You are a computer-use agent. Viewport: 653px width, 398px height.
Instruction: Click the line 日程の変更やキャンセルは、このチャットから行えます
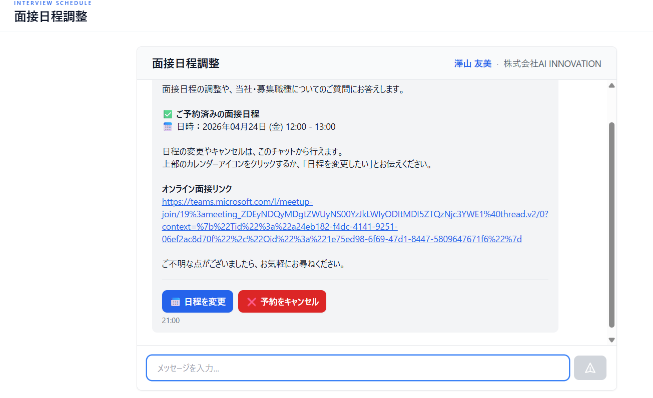click(253, 152)
